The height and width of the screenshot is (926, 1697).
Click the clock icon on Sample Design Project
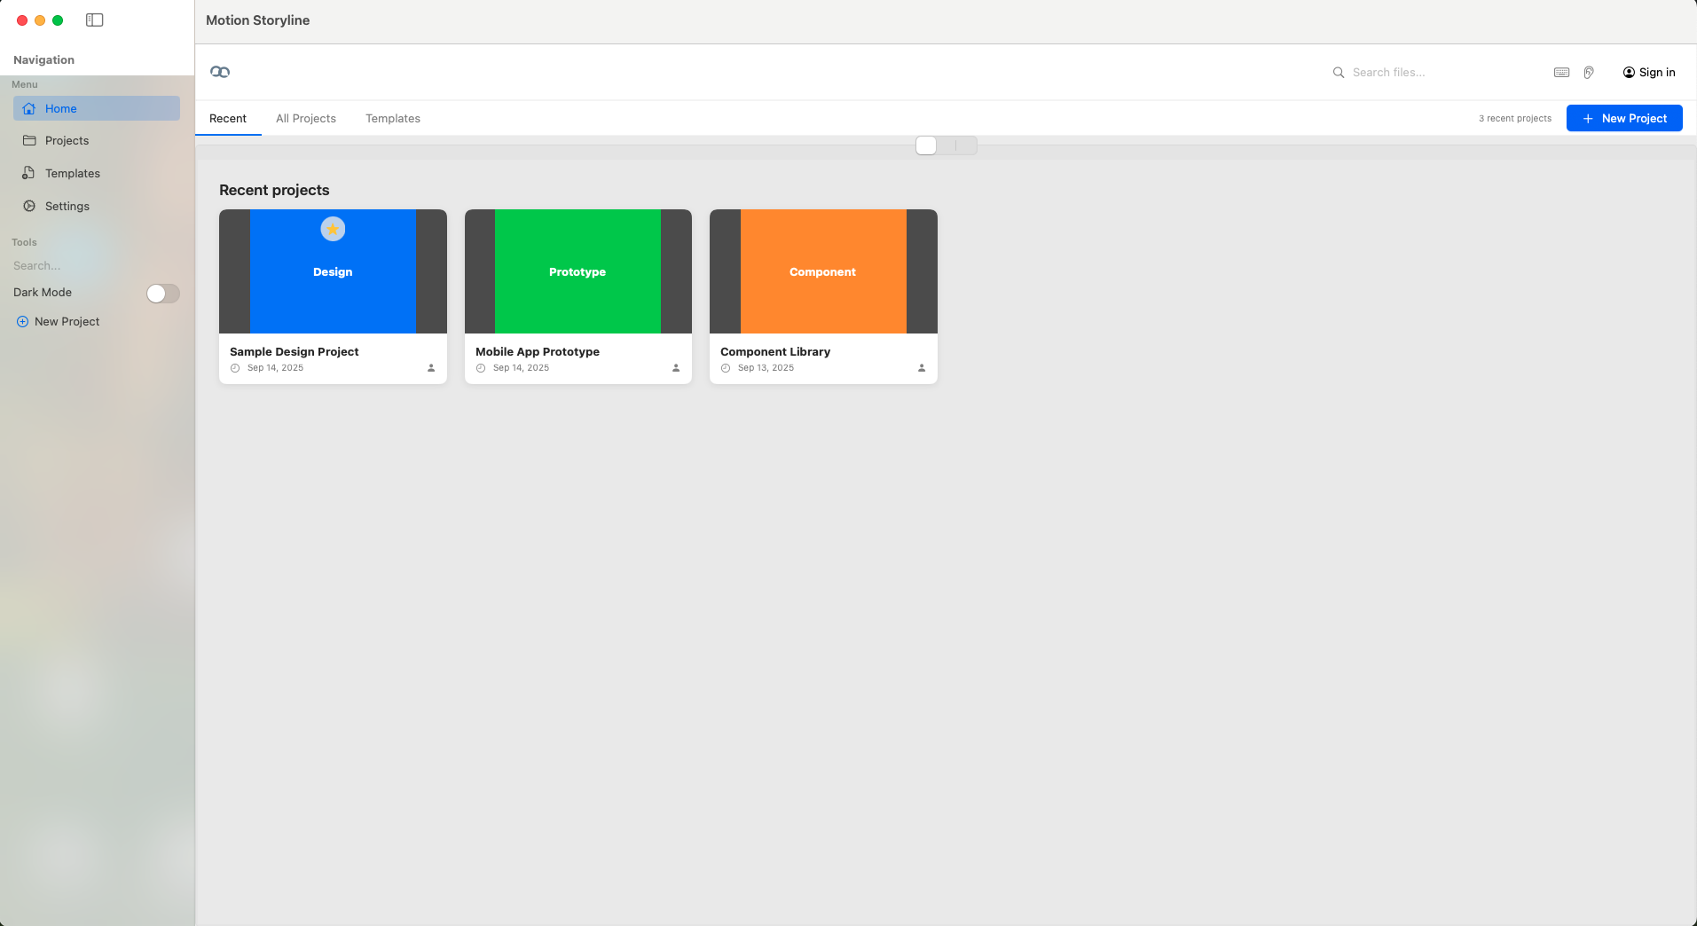235,368
